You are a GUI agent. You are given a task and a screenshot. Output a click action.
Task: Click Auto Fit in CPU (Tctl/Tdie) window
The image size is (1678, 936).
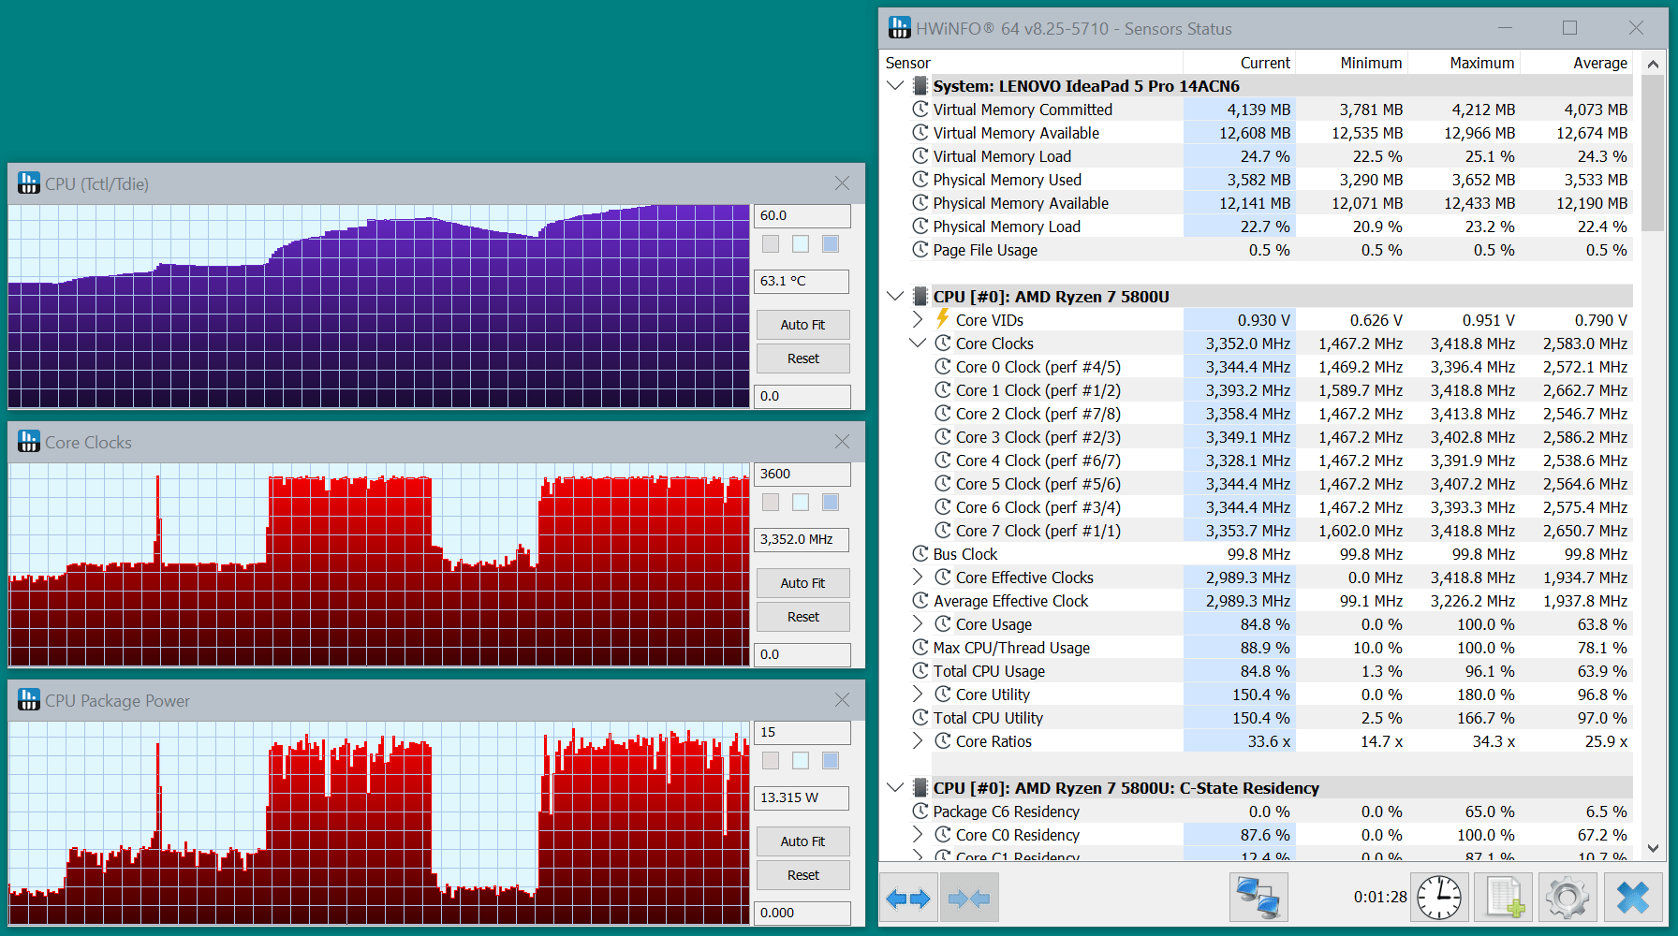click(802, 325)
